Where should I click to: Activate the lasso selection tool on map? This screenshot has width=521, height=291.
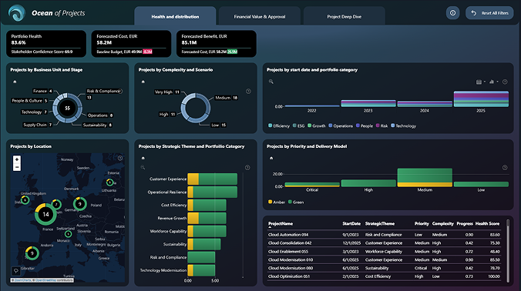[x=15, y=271]
